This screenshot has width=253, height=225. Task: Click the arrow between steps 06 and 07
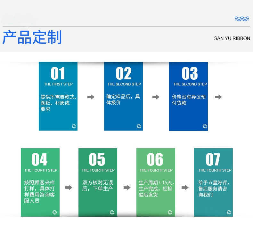coord(185,188)
